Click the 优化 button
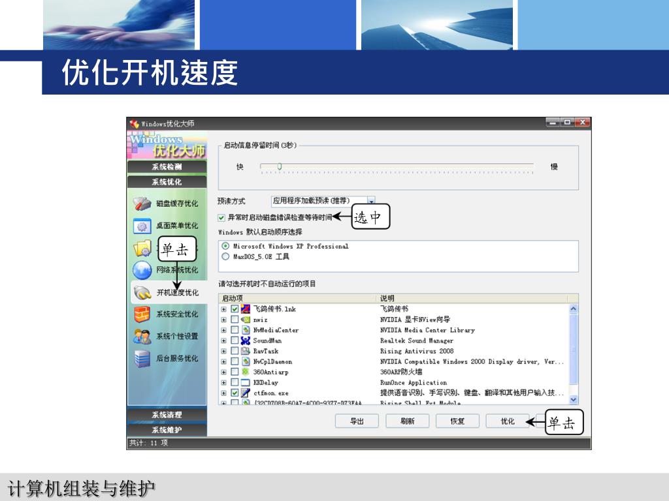The height and width of the screenshot is (501, 669). point(507,421)
